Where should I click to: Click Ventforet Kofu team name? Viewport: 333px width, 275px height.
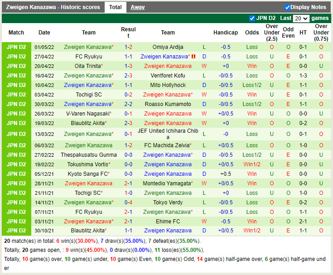(168, 76)
